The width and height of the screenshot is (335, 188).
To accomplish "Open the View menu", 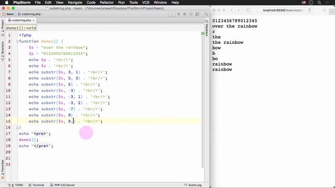I will [x=59, y=3].
